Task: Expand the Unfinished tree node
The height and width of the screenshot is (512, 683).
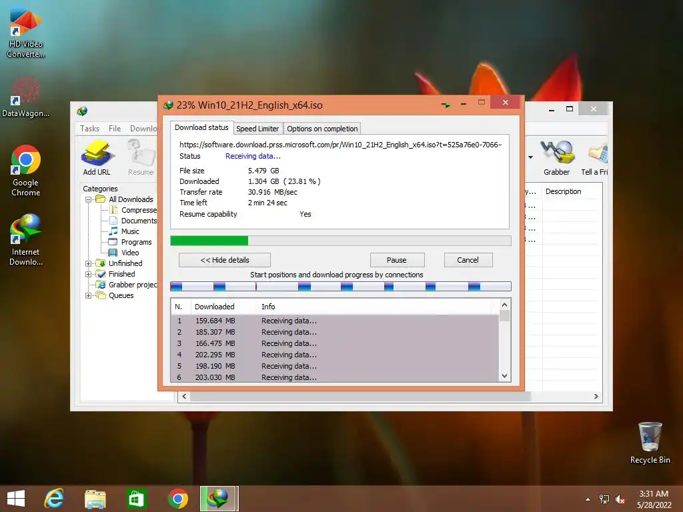Action: click(x=89, y=263)
